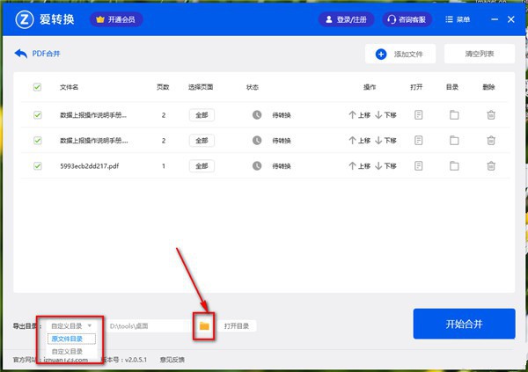
Task: Delete the 5993ecb2dd217.pdf row via trash icon
Action: 491,165
